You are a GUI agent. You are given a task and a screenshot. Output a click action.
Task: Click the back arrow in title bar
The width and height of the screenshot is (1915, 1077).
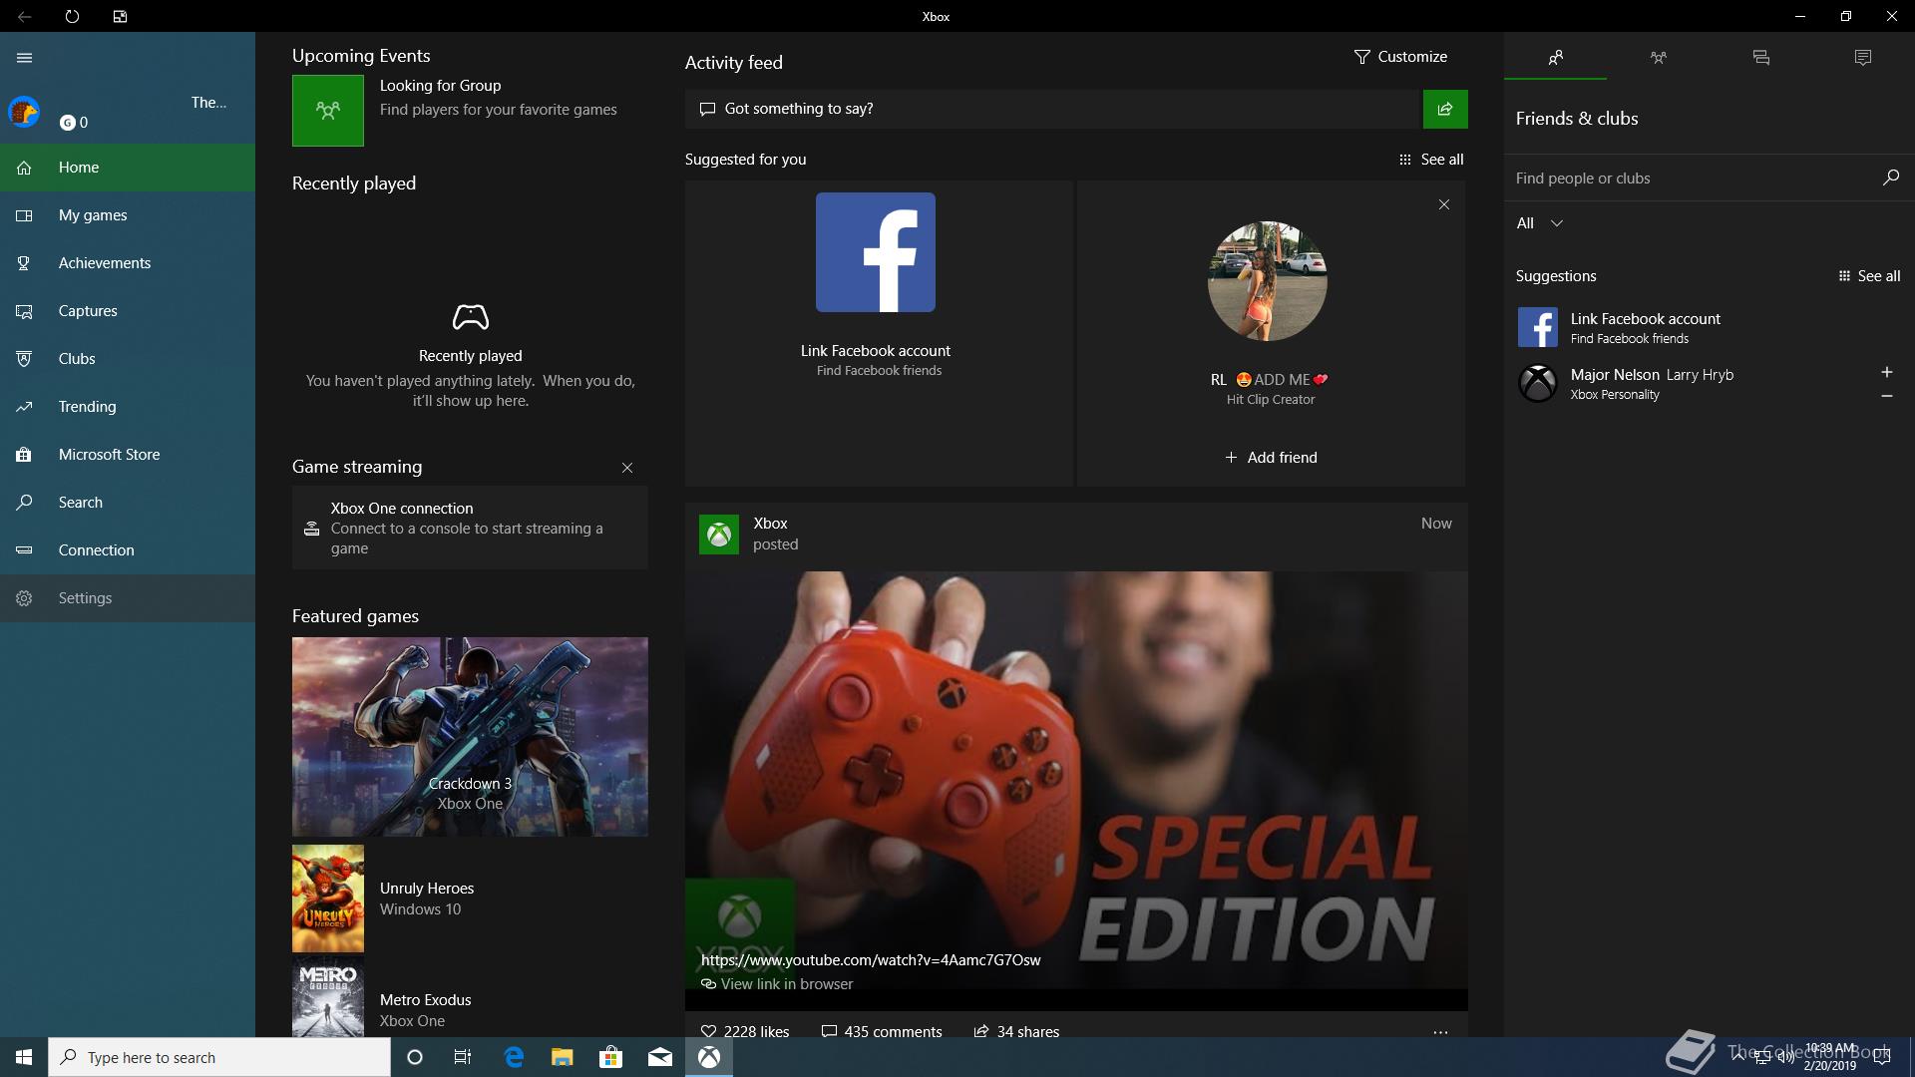pyautogui.click(x=24, y=16)
